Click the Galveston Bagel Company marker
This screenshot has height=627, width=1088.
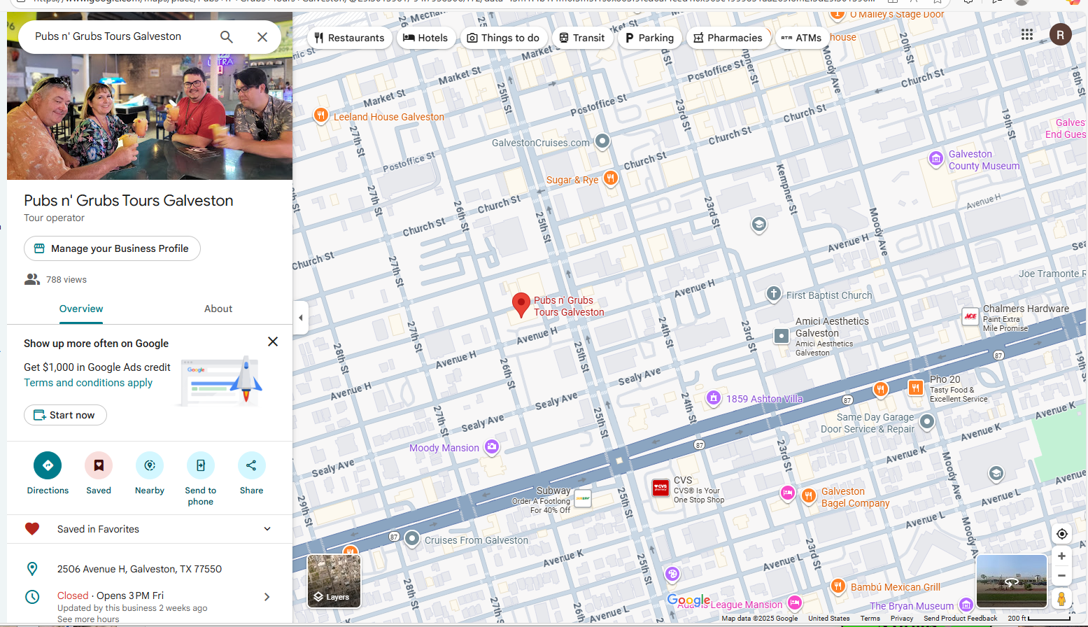click(x=809, y=496)
